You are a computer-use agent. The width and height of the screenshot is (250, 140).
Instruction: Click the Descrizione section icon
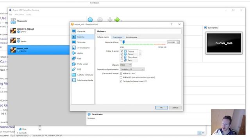tap(89, 114)
